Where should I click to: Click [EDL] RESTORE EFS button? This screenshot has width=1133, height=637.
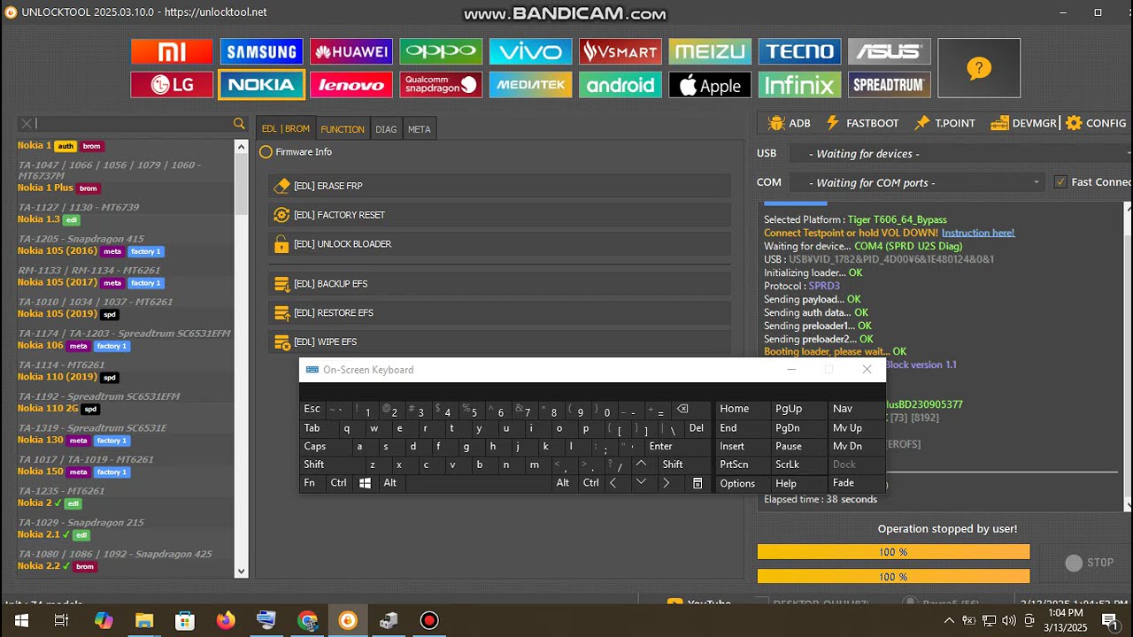tap(500, 313)
